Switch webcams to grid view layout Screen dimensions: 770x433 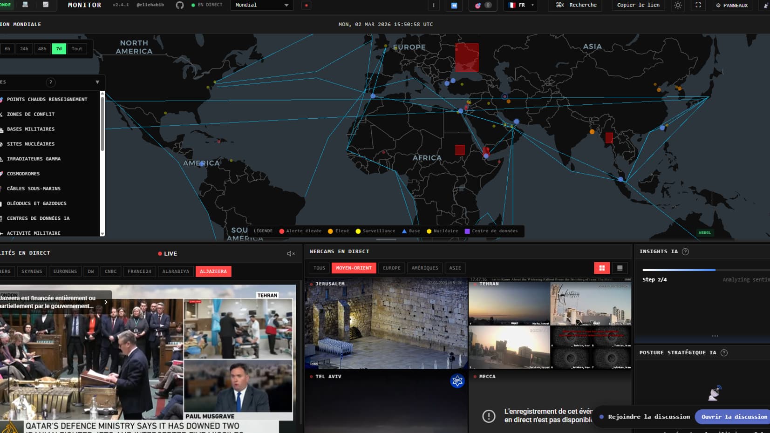(x=602, y=268)
